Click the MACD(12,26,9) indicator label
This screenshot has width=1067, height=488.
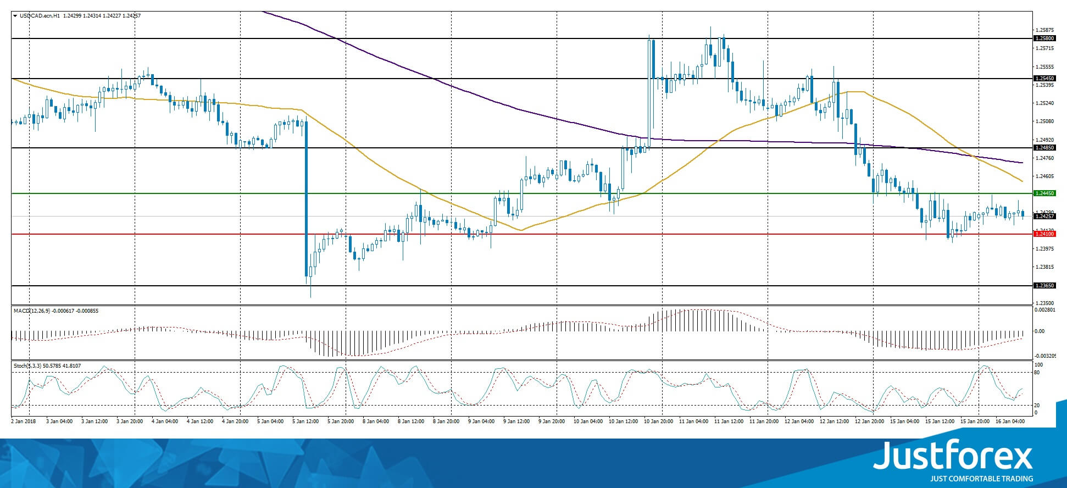[x=32, y=311]
